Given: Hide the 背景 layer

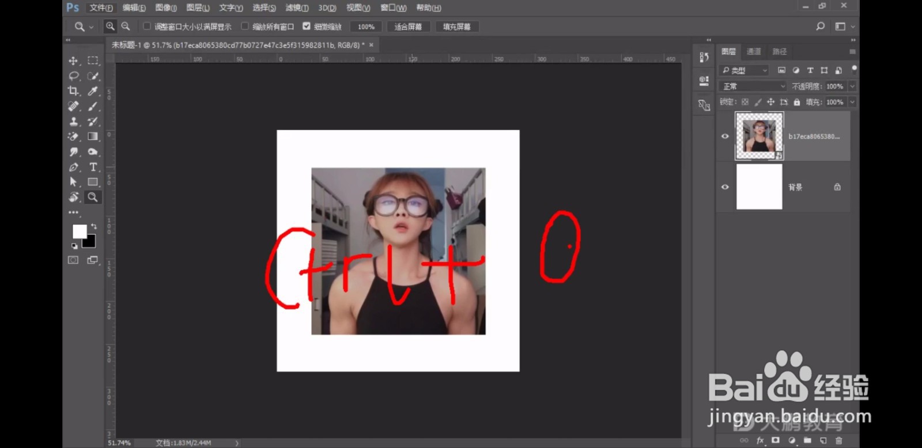Looking at the screenshot, I should [x=725, y=187].
